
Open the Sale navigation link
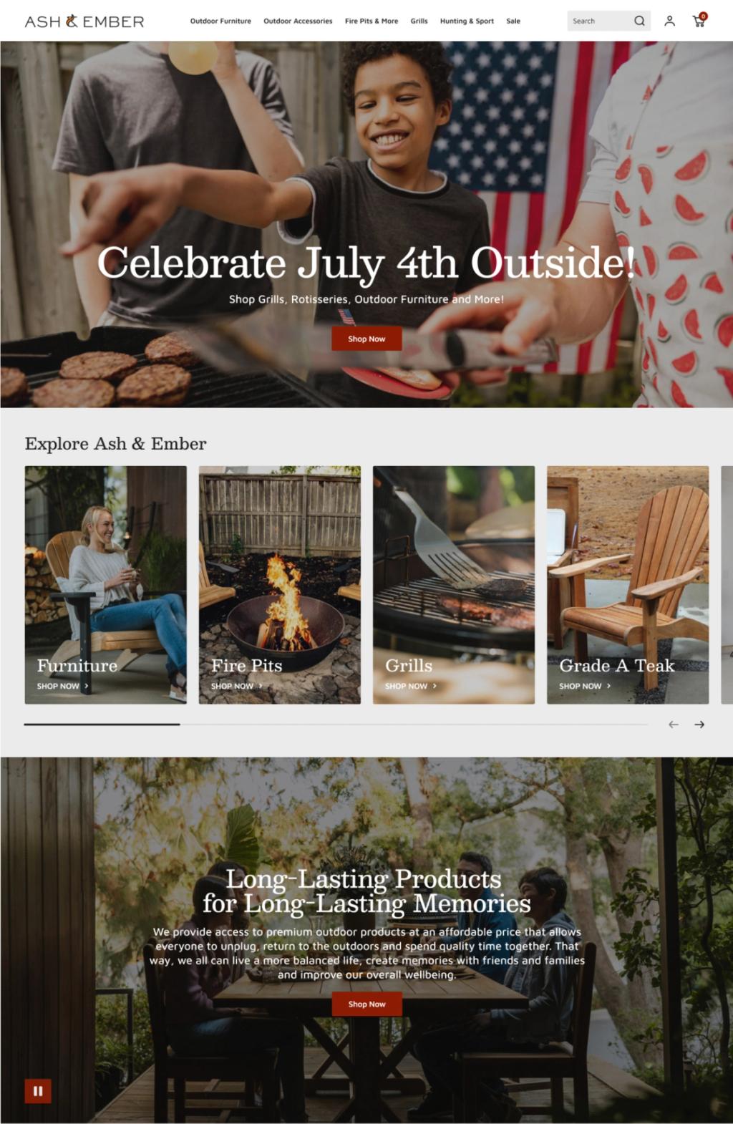[513, 21]
